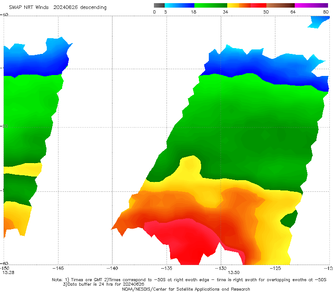Click the color bar label '34'
Viewport: 333px width, 292px height.
coord(225,12)
